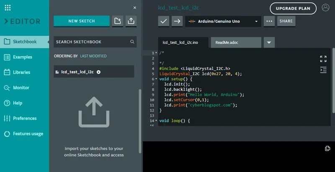Click the sketchbook panel scrollbar

pos(140,121)
